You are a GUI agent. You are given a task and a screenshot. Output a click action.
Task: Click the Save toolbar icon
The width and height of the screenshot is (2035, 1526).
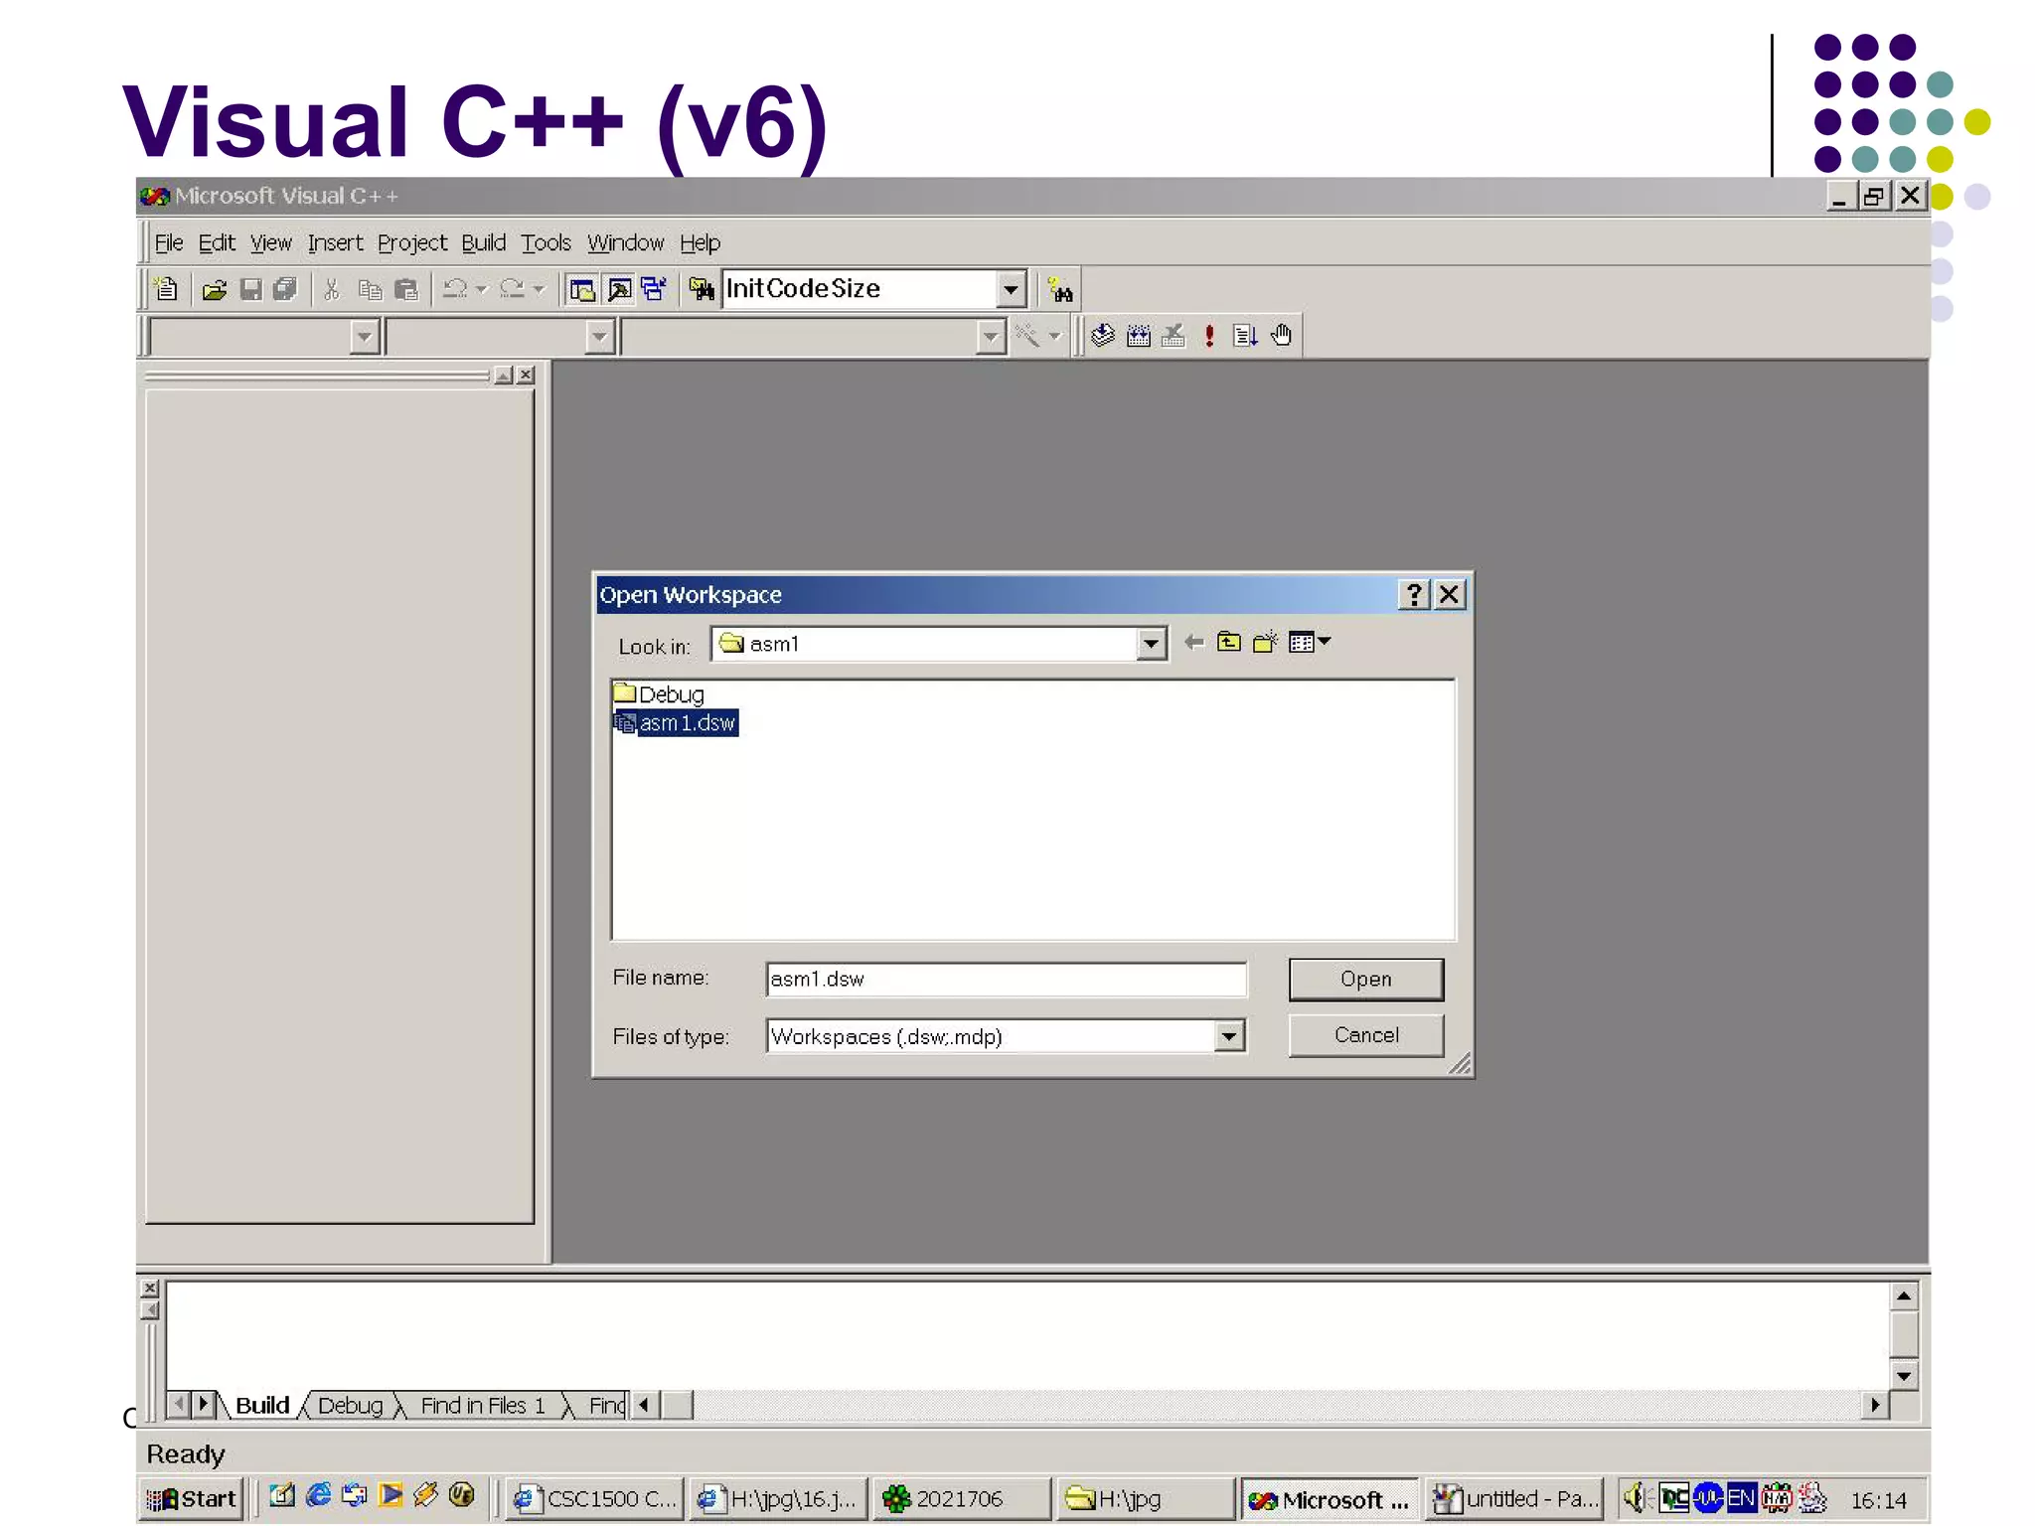(x=250, y=289)
